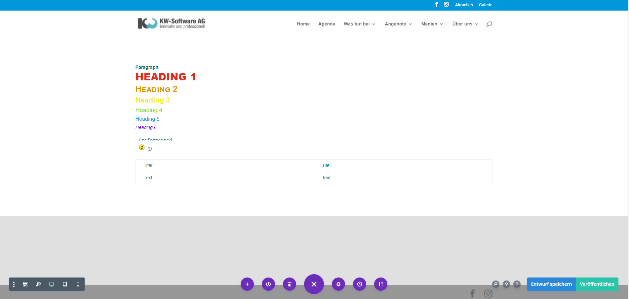This screenshot has height=299, width=629.
Task: Switch to tablet preview mode
Action: pos(65,284)
